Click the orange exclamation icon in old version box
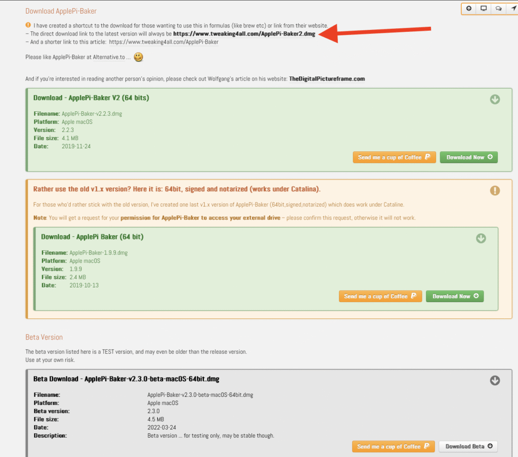Screen dimensions: 518x457 point(495,190)
